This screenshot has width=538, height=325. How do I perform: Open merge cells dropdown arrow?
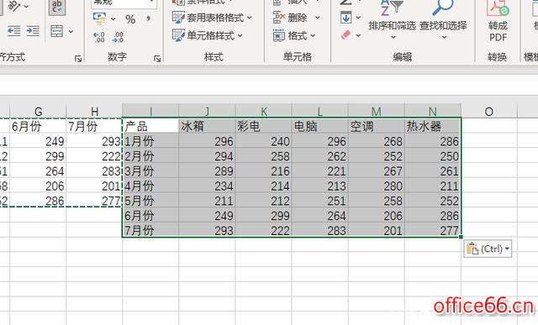(x=71, y=32)
